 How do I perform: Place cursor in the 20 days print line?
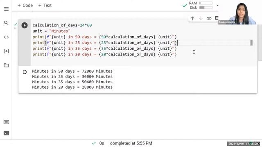tap(105, 54)
